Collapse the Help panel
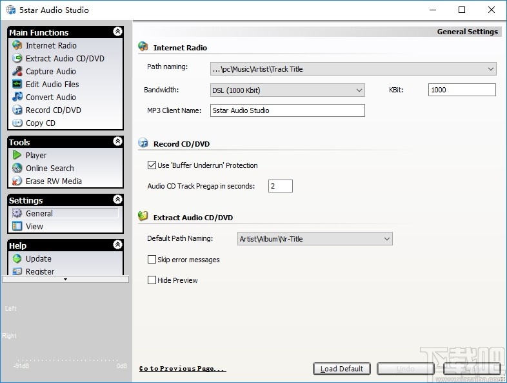This screenshot has height=383, width=507. click(x=117, y=244)
